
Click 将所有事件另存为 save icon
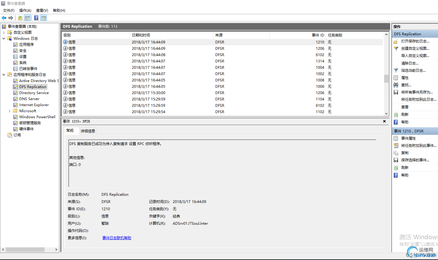[x=396, y=92]
